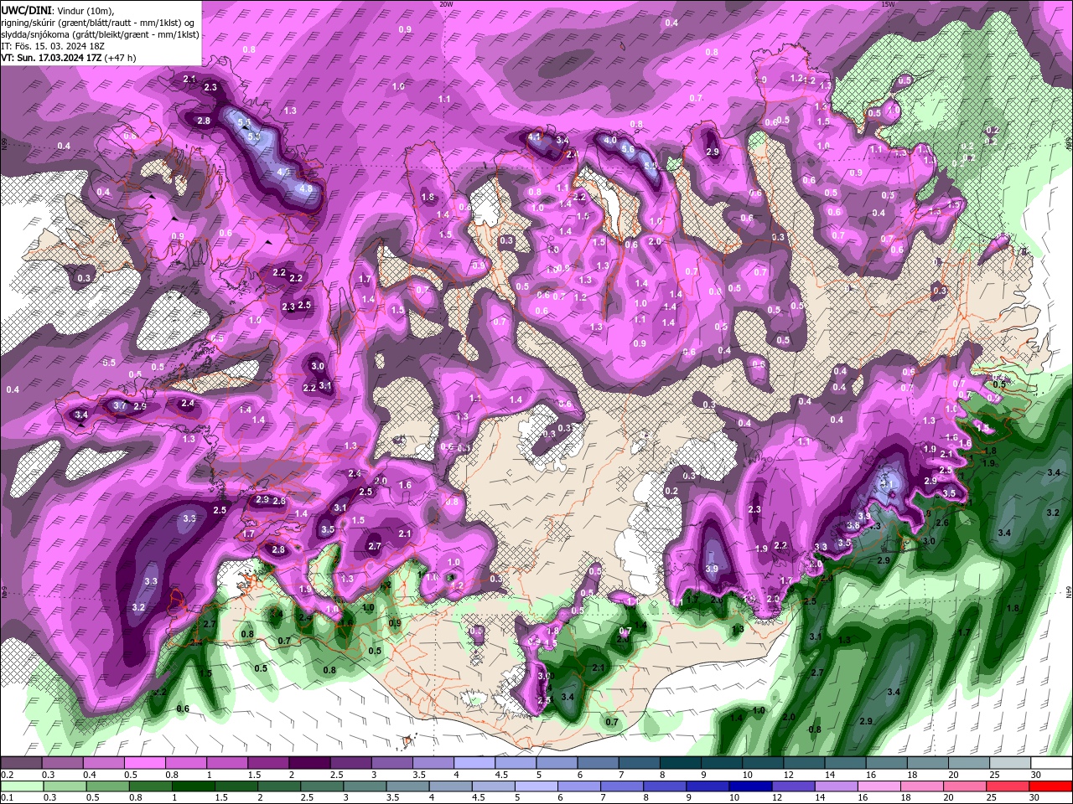Pick upper legend swatch between 1 and 1.5

[226, 764]
